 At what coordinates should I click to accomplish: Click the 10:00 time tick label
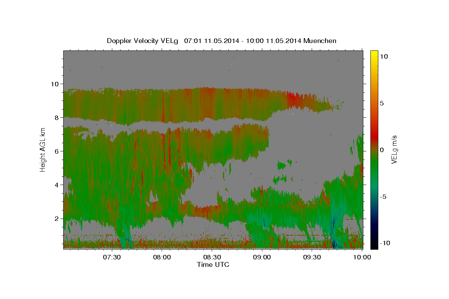[x=362, y=257]
